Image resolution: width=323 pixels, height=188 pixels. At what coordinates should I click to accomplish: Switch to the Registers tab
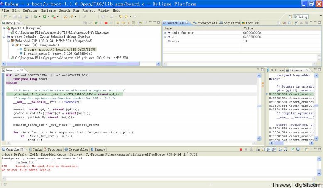click(x=229, y=23)
